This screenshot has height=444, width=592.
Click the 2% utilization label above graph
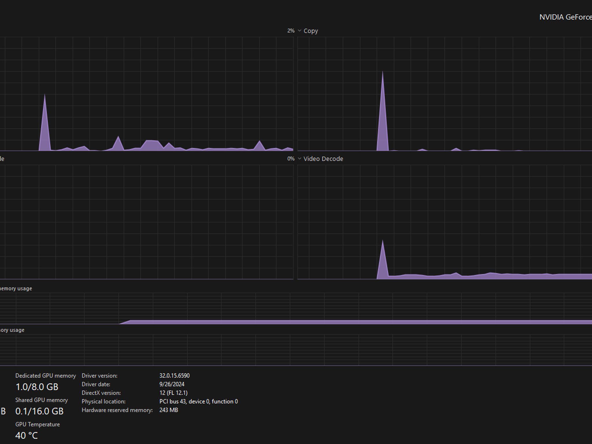(291, 31)
